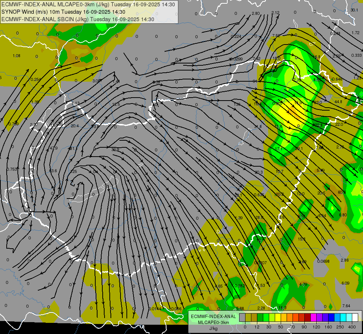363x334 pixels.
Task: Click the legend tick label 70
Action: coord(293,327)
